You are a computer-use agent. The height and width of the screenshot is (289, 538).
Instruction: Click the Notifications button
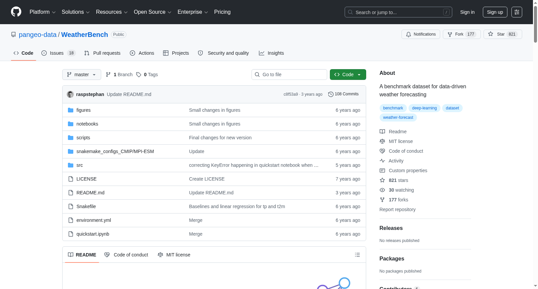point(421,34)
